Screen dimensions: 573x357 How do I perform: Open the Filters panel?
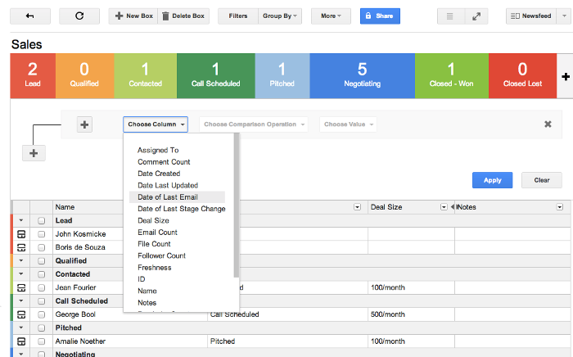238,16
